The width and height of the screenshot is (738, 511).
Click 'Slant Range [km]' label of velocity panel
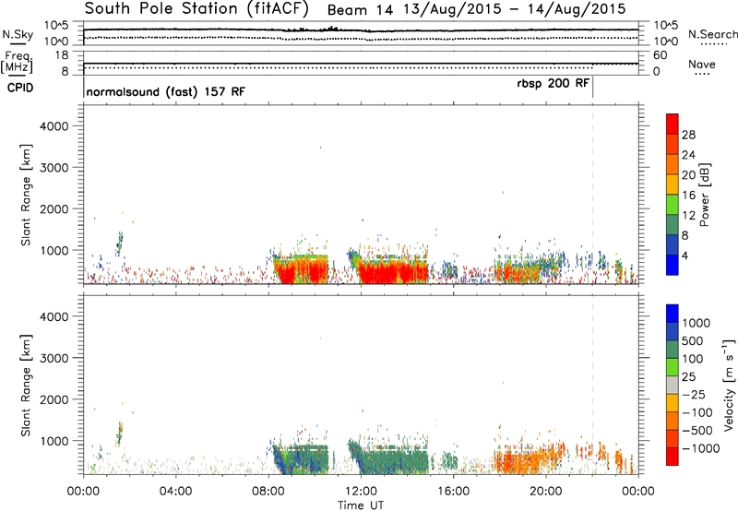[26, 386]
